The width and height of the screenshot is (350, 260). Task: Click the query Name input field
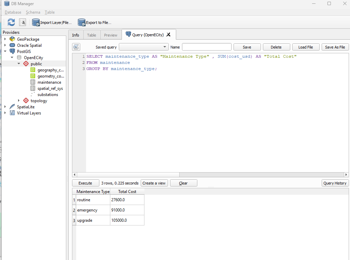207,47
